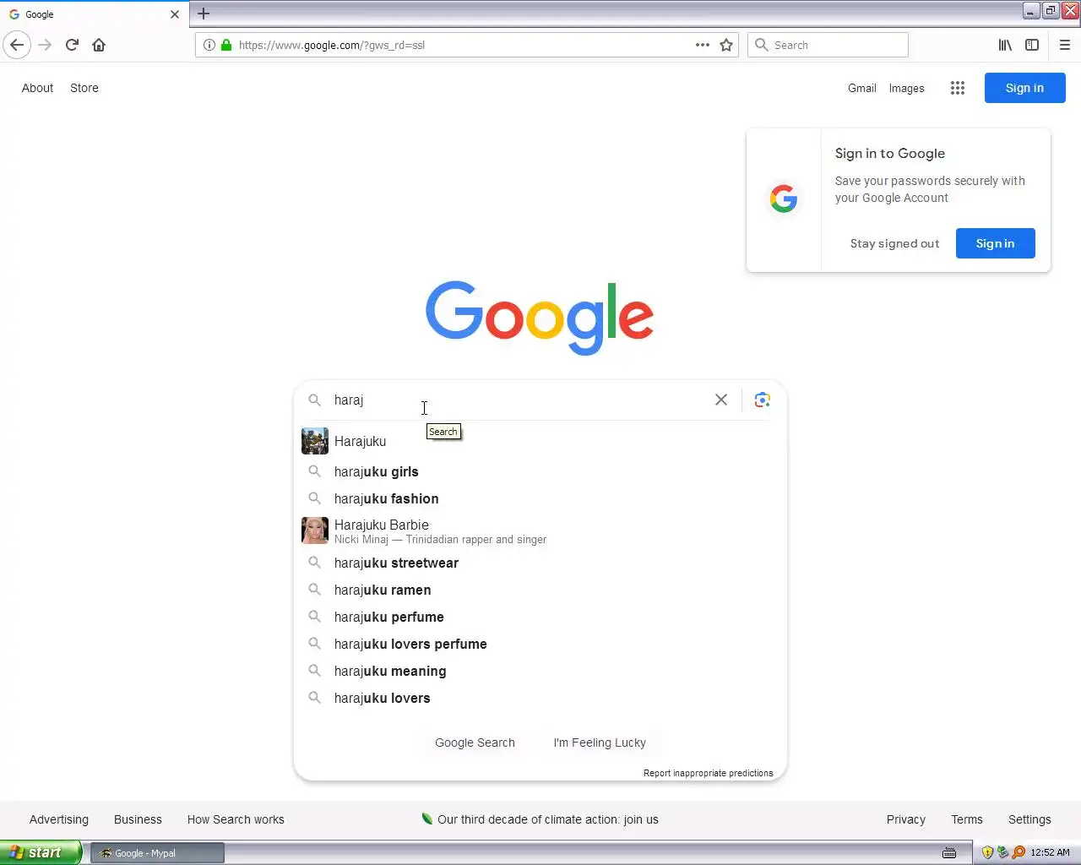This screenshot has width=1081, height=865.
Task: Click the top-right Sign in button
Action: pyautogui.click(x=1024, y=88)
